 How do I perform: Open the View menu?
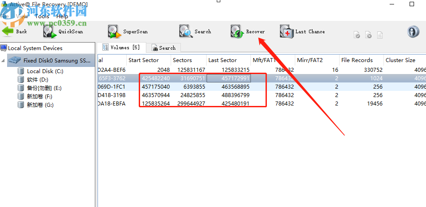click(x=22, y=16)
